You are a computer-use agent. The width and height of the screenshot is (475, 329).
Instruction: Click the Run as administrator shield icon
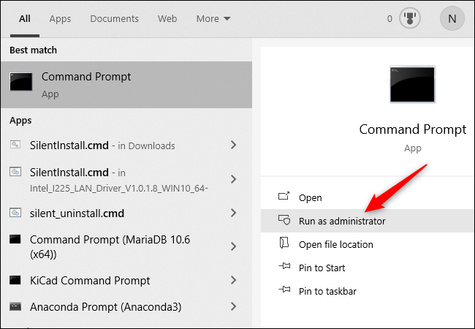tap(284, 220)
